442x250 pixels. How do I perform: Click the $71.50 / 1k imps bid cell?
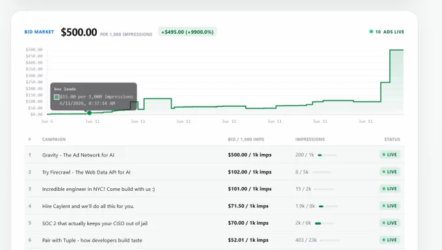click(x=248, y=206)
